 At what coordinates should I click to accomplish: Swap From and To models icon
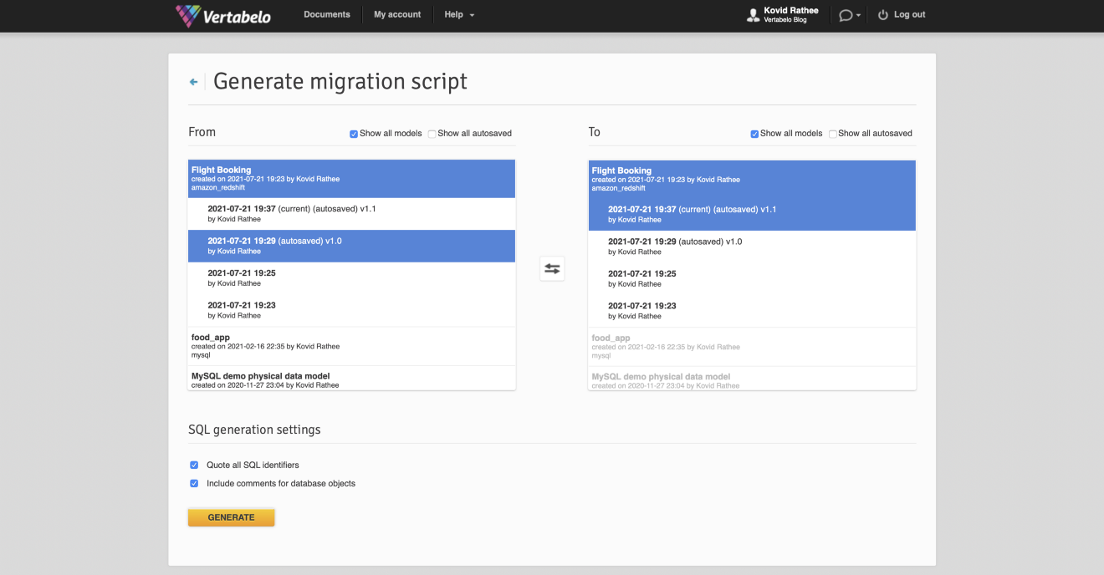point(552,268)
